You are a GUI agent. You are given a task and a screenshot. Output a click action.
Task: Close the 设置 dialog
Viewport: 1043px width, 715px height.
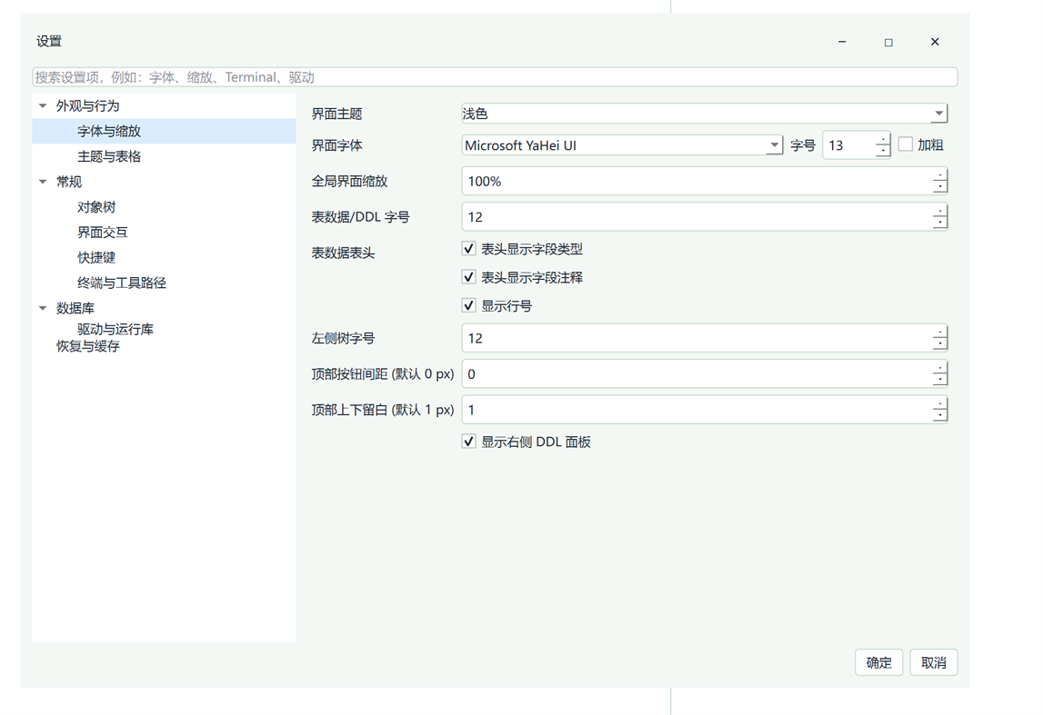[935, 42]
